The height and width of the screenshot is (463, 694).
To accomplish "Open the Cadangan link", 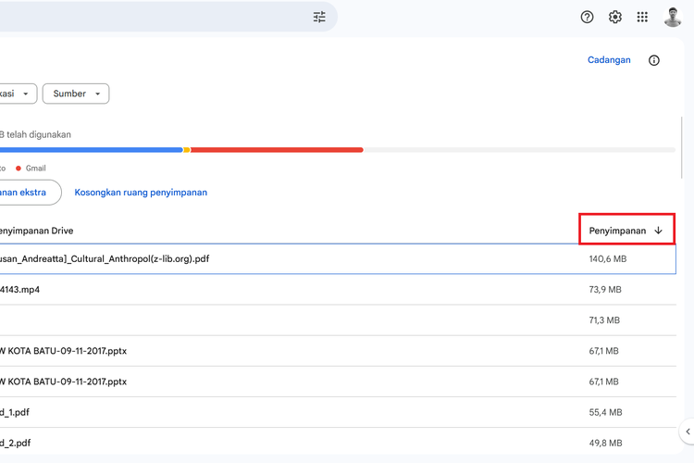I will (x=609, y=60).
